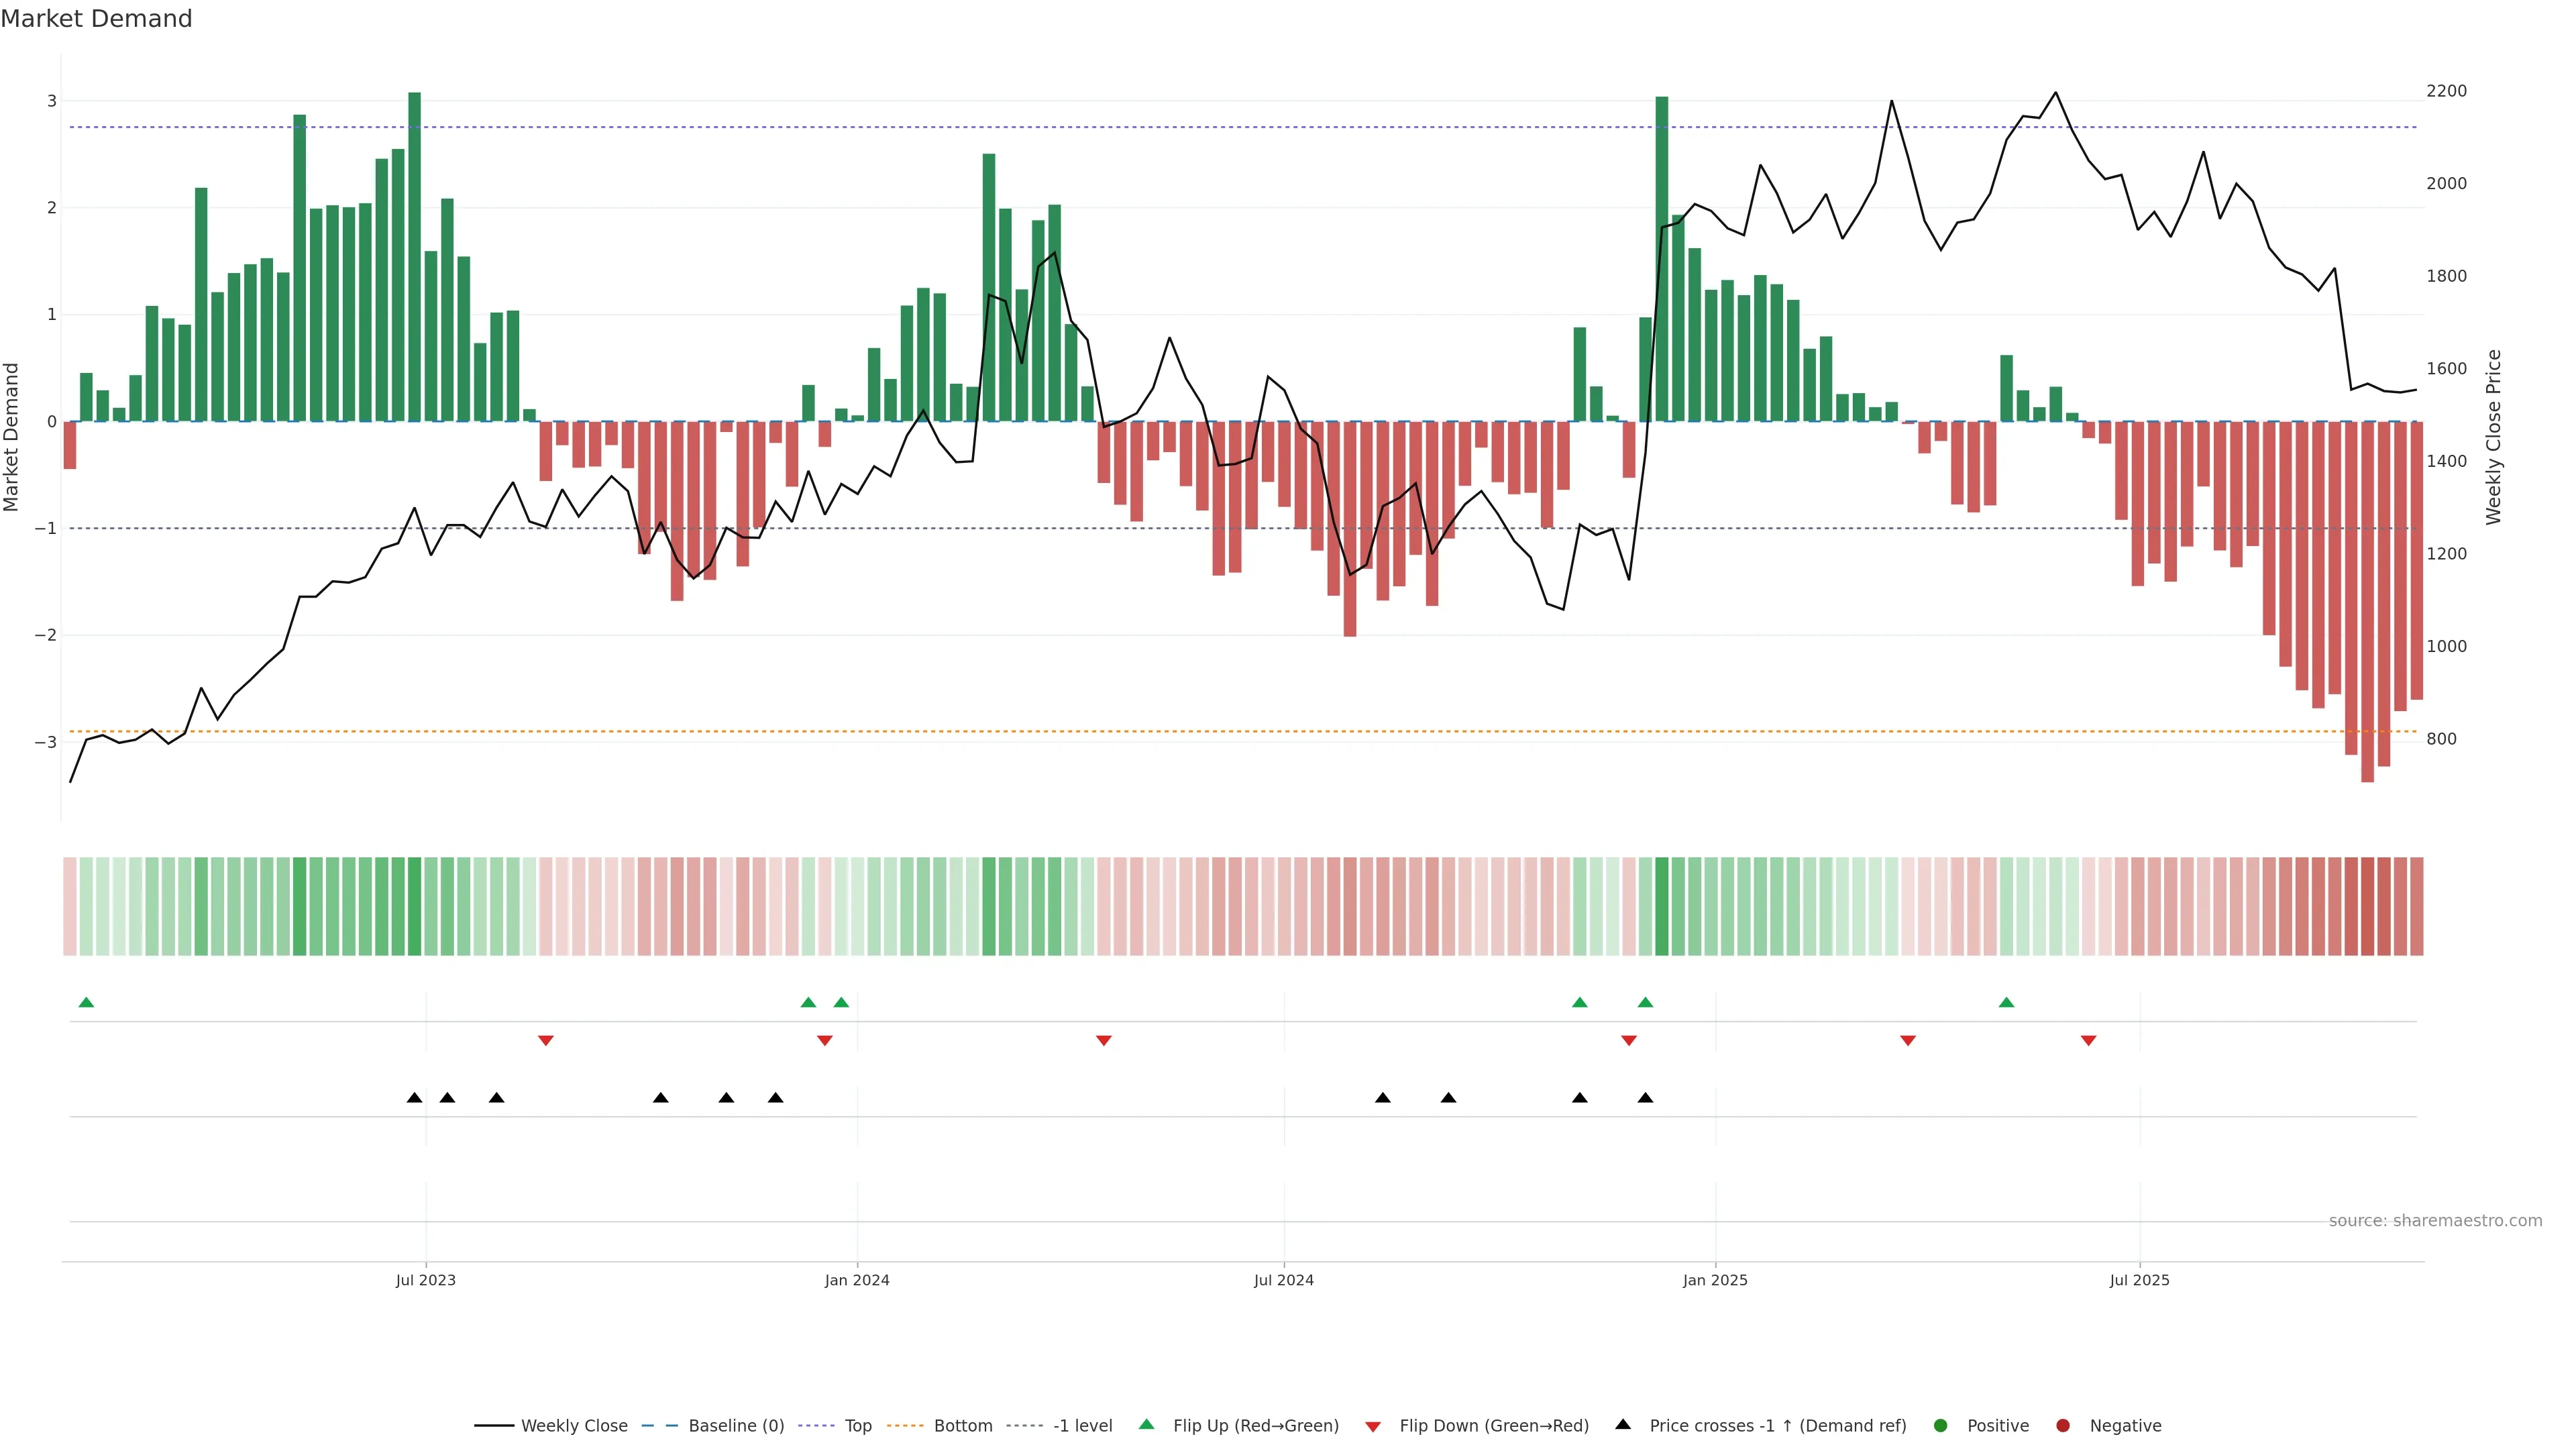Image resolution: width=2576 pixels, height=1449 pixels.
Task: Toggle the -1 level legend entry
Action: click(1082, 1425)
